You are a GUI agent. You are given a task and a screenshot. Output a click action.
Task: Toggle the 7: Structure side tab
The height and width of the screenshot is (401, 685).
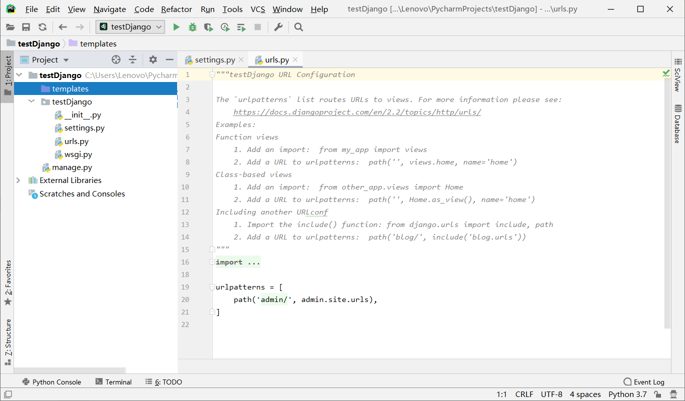8,341
